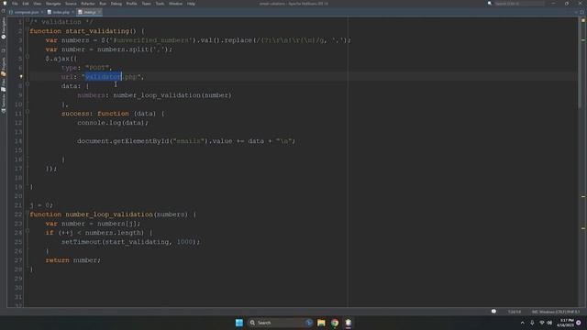Viewport: 587px width, 330px height.
Task: Close the composer.json tab
Action: point(42,12)
